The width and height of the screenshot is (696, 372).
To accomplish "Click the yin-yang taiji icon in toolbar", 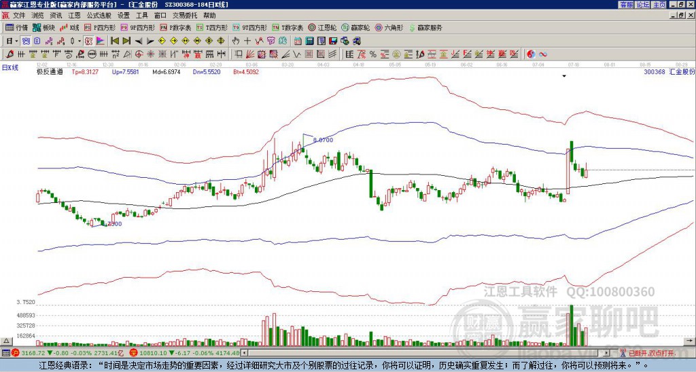I will [x=530, y=54].
